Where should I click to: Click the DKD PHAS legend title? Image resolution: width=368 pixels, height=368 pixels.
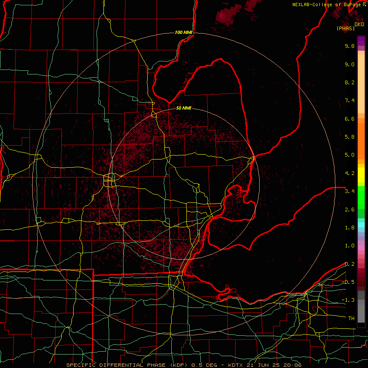(x=350, y=26)
